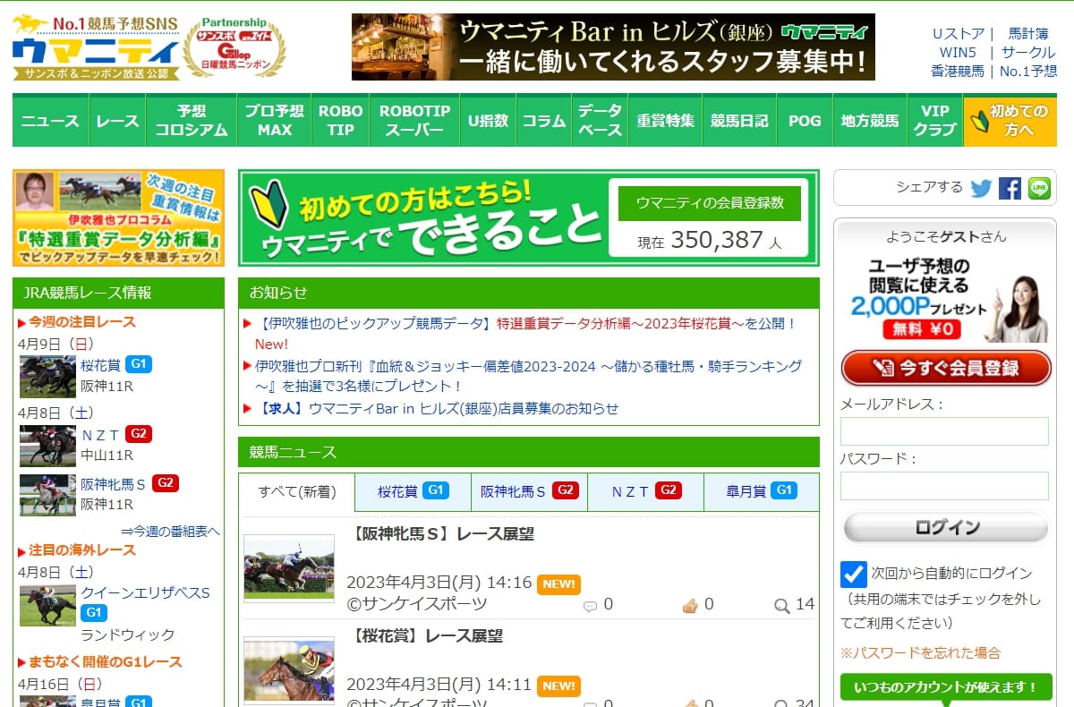This screenshot has height=707, width=1074.
Task: Open the U指数 menu
Action: (488, 121)
